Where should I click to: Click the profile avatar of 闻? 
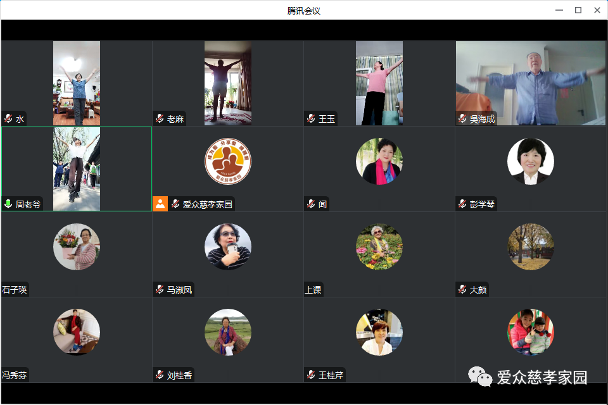[379, 161]
